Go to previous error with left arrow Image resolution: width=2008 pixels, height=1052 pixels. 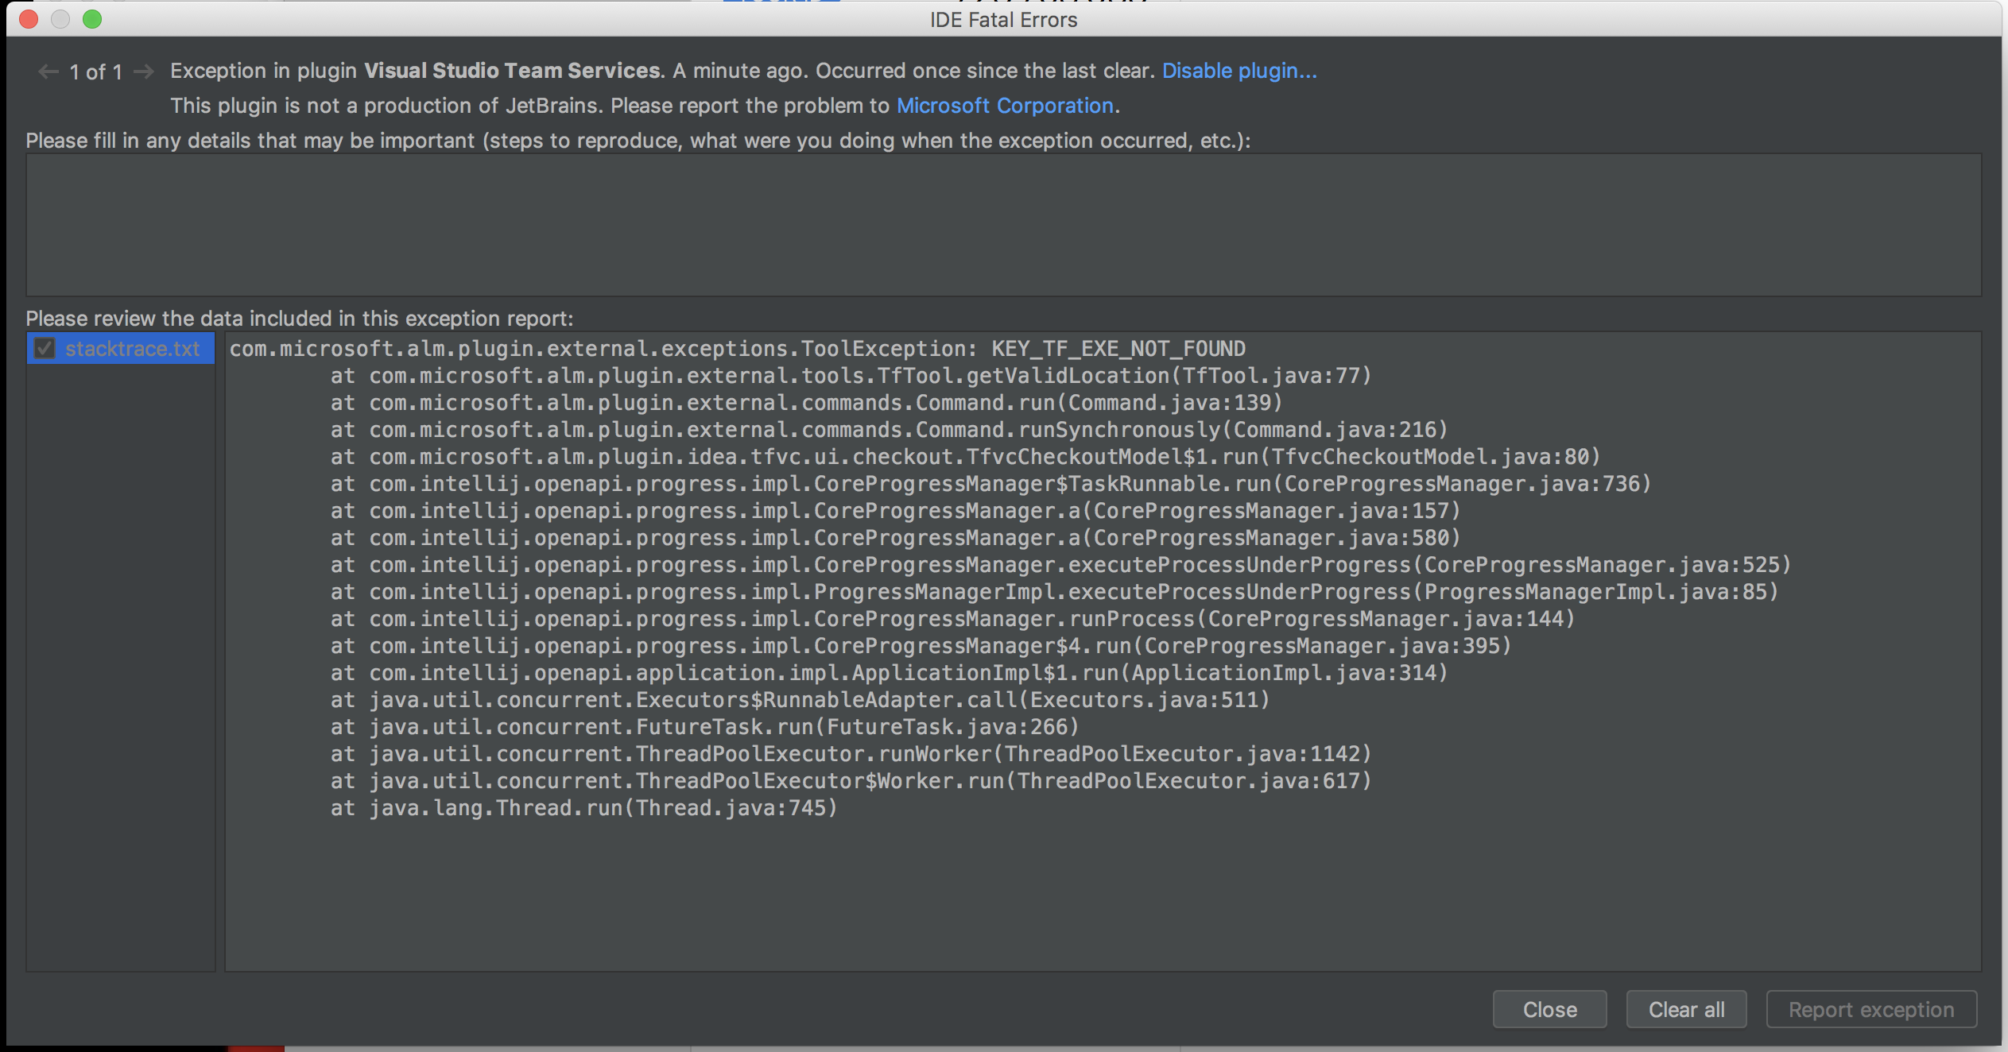pyautogui.click(x=48, y=72)
